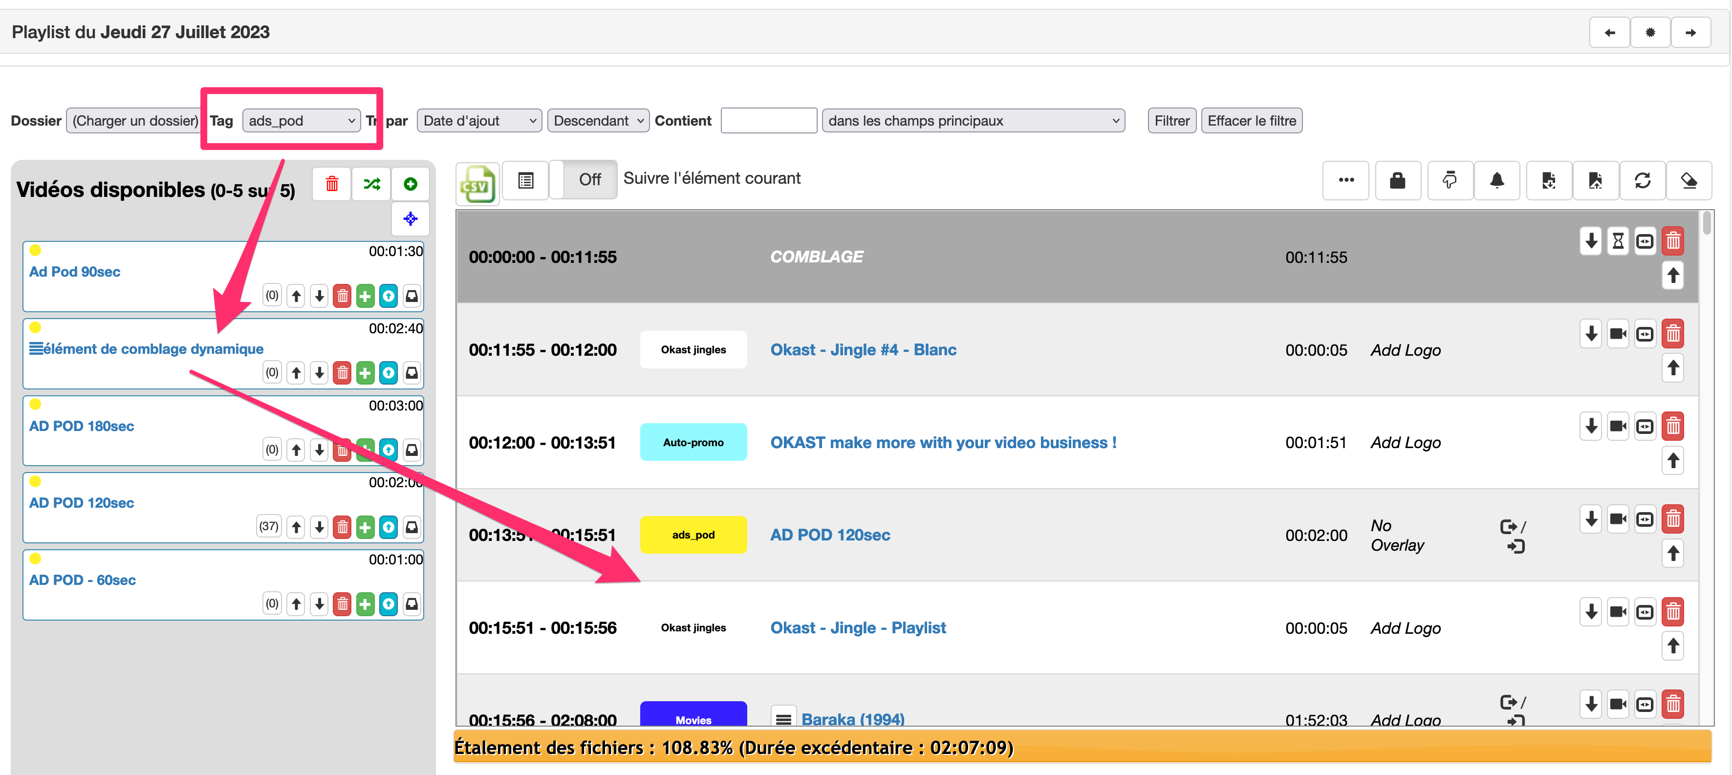This screenshot has height=775, width=1732.
Task: Open the AD POD 120sec playlist link
Action: (830, 535)
